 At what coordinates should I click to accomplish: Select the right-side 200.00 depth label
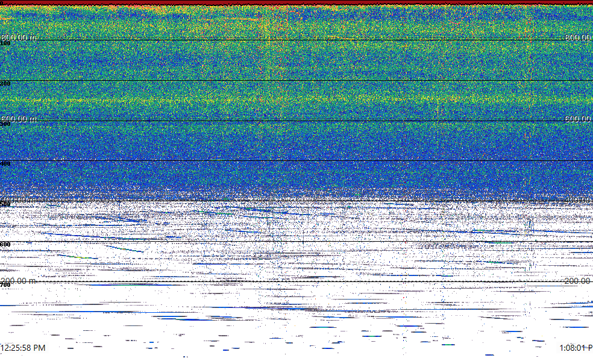[x=578, y=281]
